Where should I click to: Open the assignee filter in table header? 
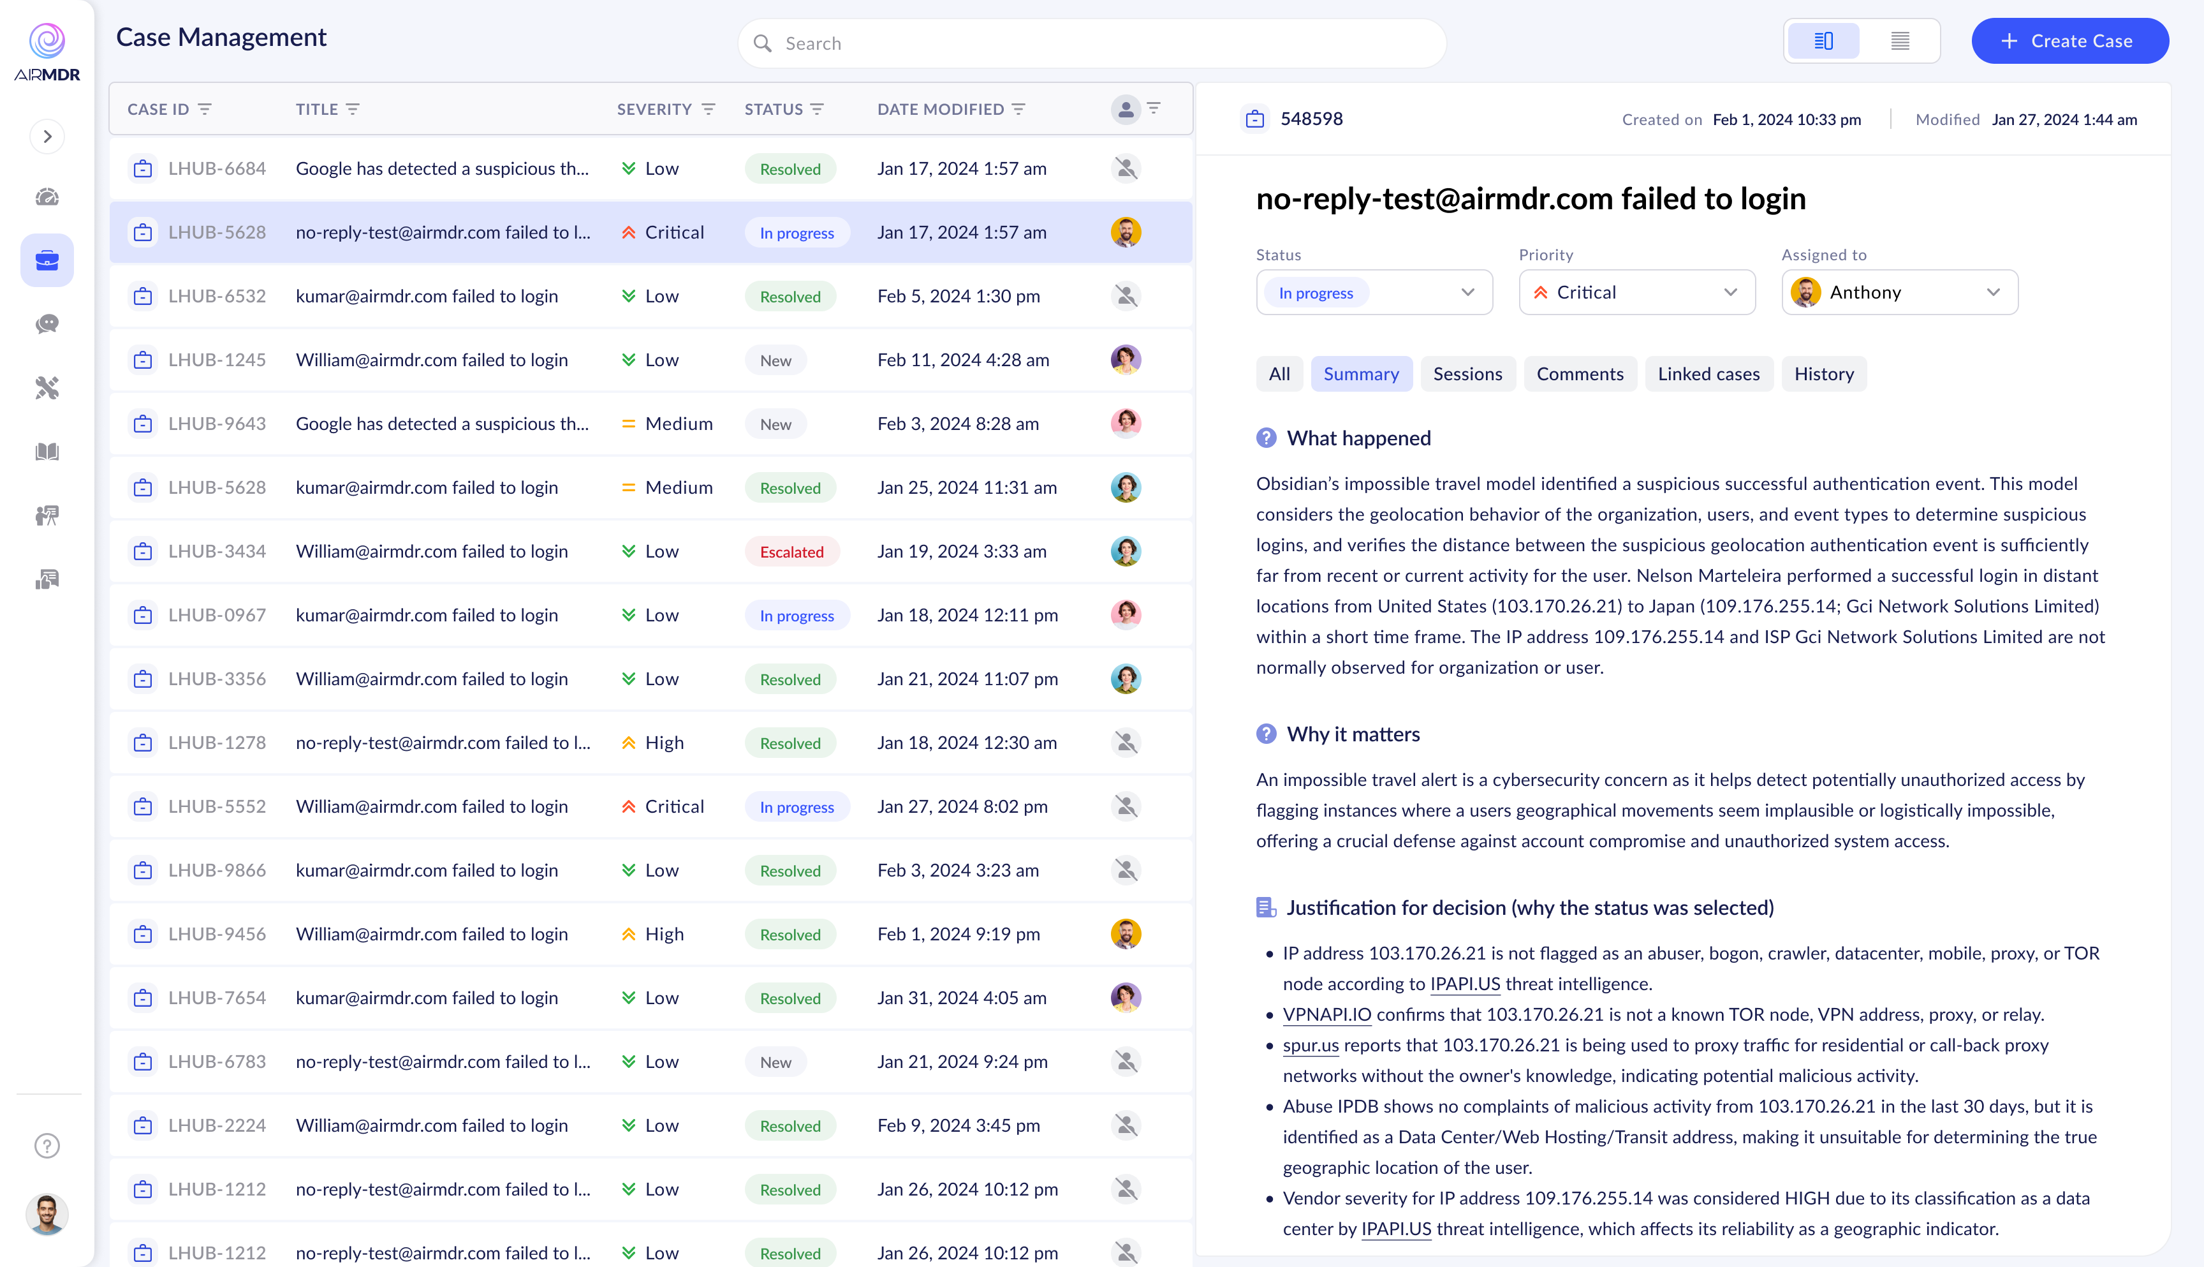1154,108
